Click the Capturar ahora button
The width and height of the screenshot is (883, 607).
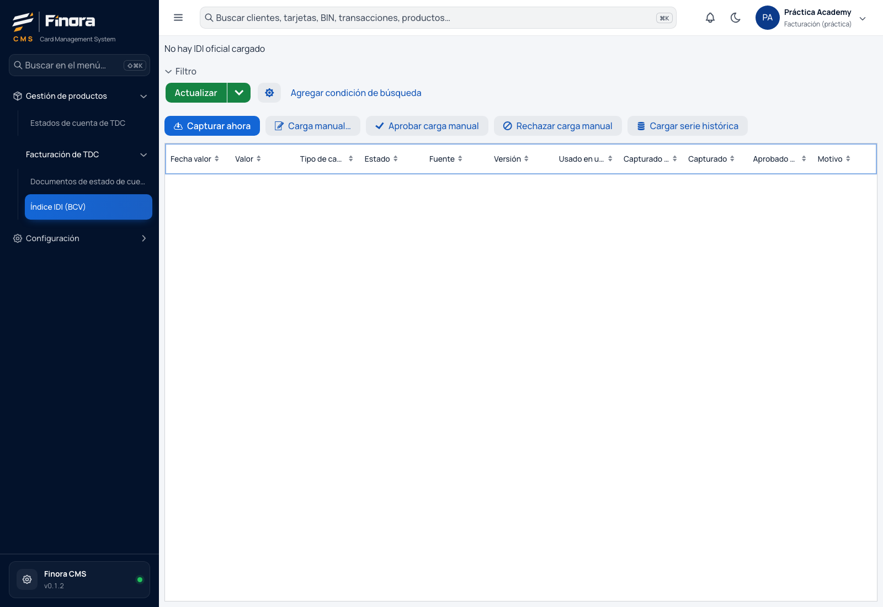tap(212, 126)
